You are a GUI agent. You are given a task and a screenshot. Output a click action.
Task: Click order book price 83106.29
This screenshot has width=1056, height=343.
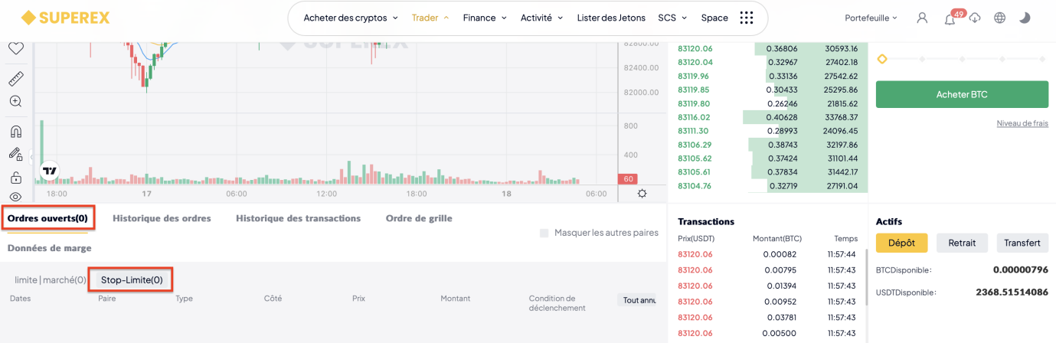pos(695,145)
